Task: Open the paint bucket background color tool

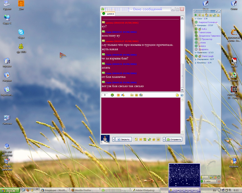Action: (123, 95)
